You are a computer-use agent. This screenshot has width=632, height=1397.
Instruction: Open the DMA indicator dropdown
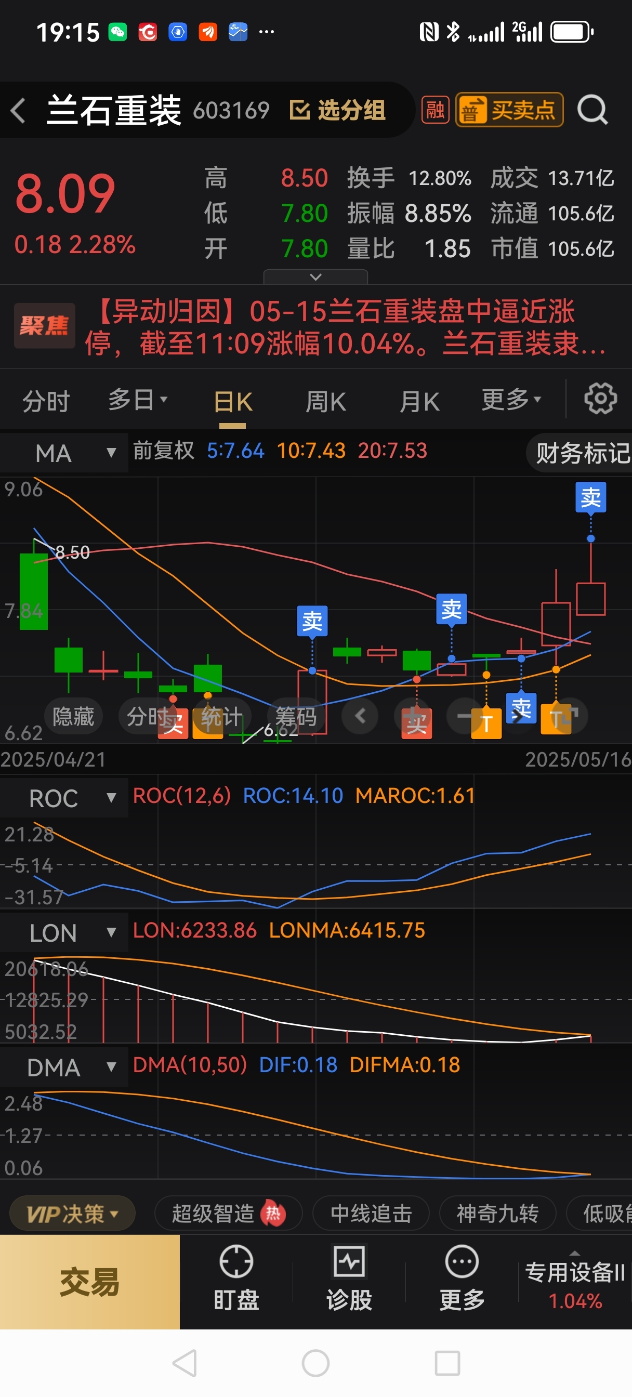point(64,1067)
